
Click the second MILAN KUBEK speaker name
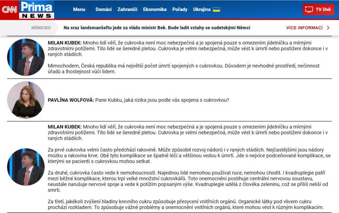65,127
